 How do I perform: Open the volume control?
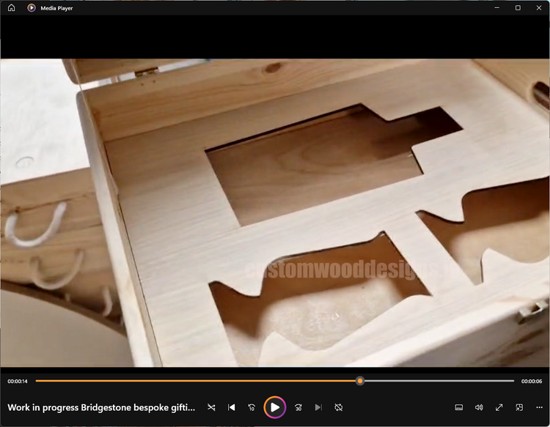pyautogui.click(x=479, y=407)
